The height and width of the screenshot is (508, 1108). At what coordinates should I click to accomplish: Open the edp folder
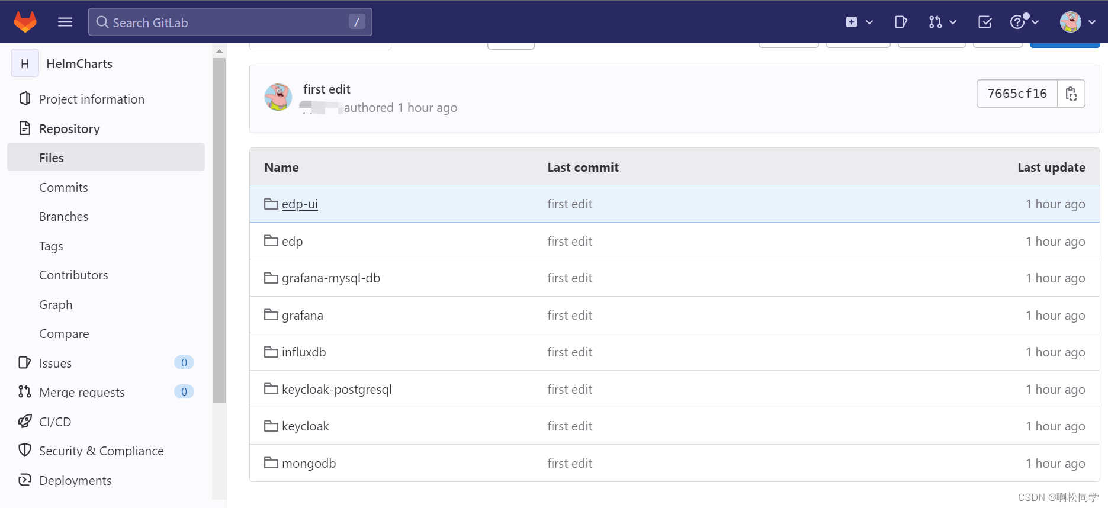292,241
